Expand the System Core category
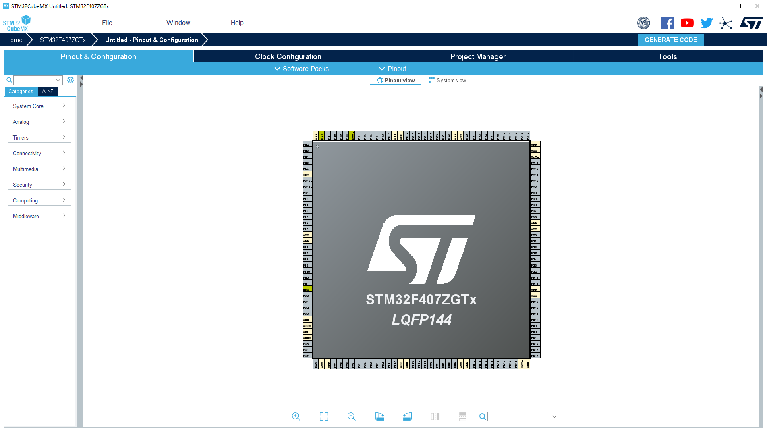This screenshot has width=767, height=431. [39, 106]
